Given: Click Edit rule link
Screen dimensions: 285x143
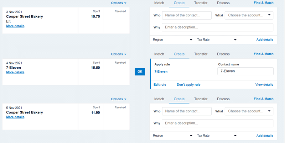Looking at the screenshot, I should tap(160, 85).
